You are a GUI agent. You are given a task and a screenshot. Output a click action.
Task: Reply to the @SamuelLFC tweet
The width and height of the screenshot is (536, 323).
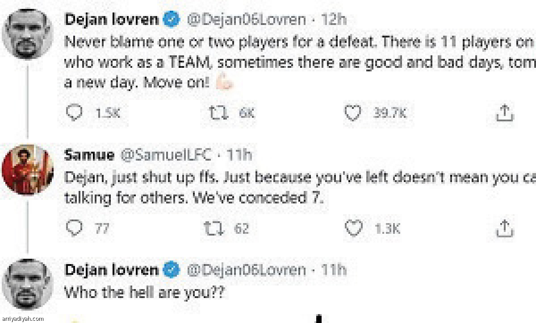[x=73, y=228]
